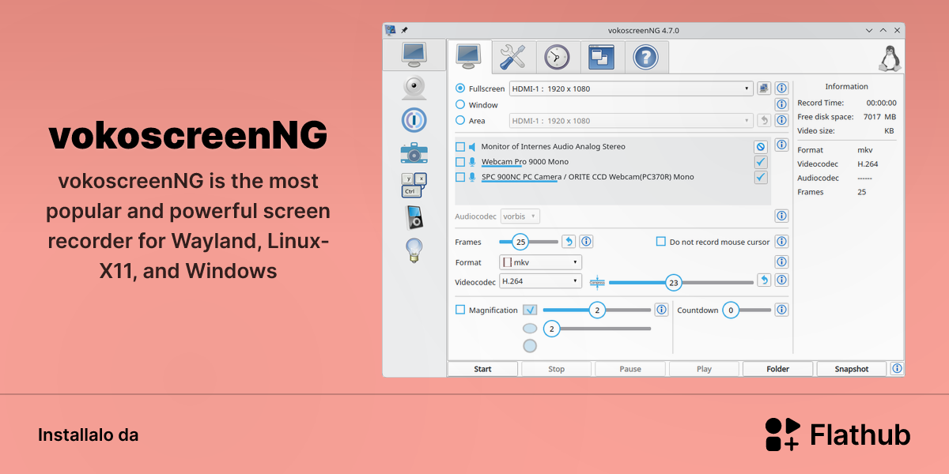Click the Play button
949x474 pixels.
(704, 369)
